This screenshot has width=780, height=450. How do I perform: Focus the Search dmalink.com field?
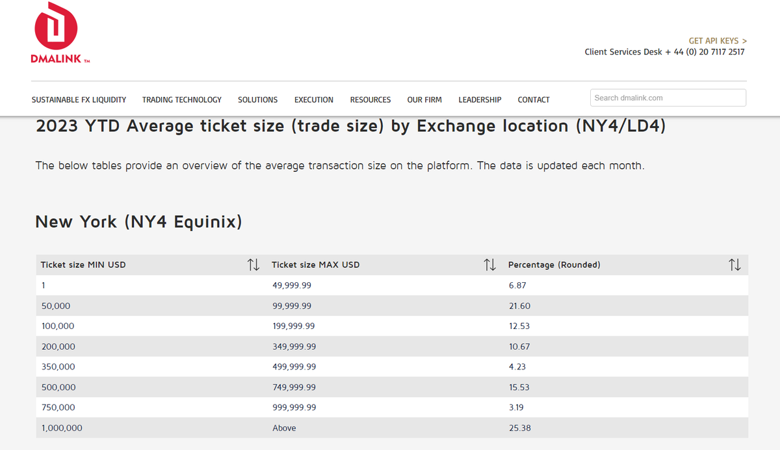(x=668, y=98)
